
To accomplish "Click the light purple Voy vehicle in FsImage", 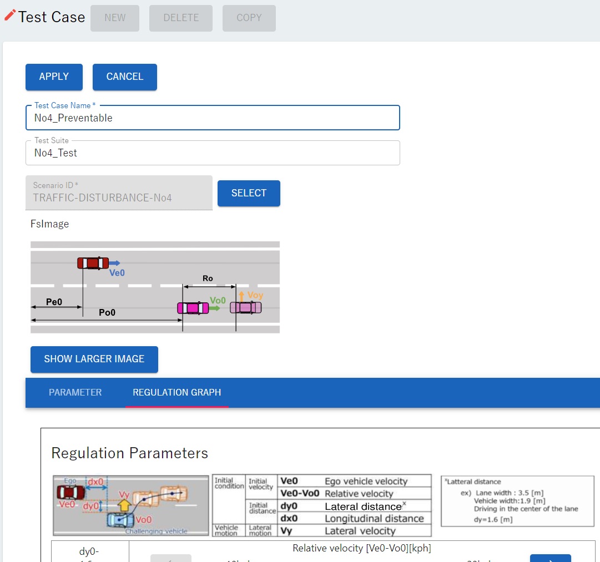I will (x=245, y=307).
